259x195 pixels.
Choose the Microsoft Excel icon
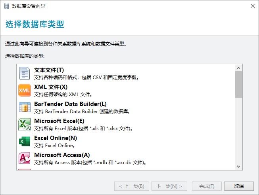(x=25, y=124)
